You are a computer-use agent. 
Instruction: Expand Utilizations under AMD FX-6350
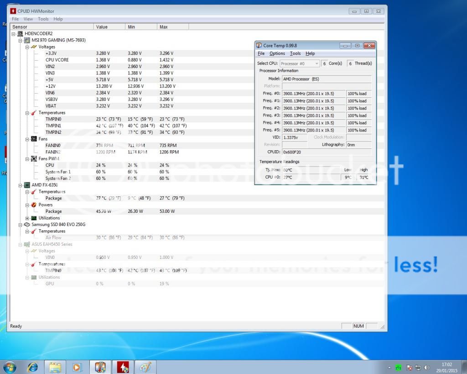pos(27,218)
